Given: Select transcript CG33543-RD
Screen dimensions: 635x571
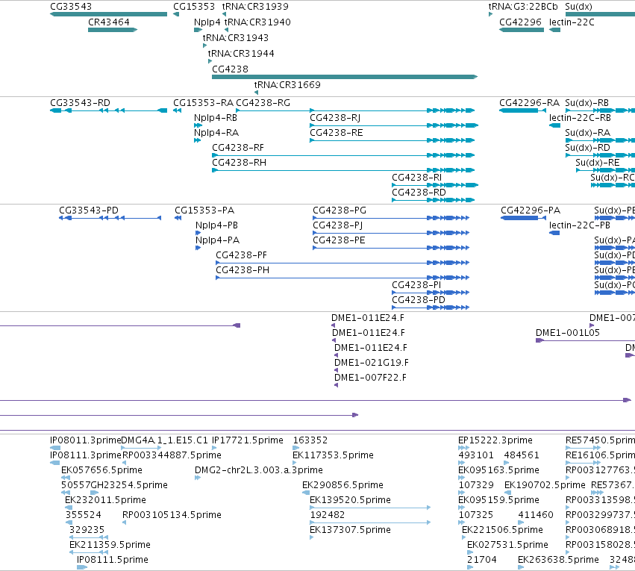Looking at the screenshot, I should click(x=108, y=110).
